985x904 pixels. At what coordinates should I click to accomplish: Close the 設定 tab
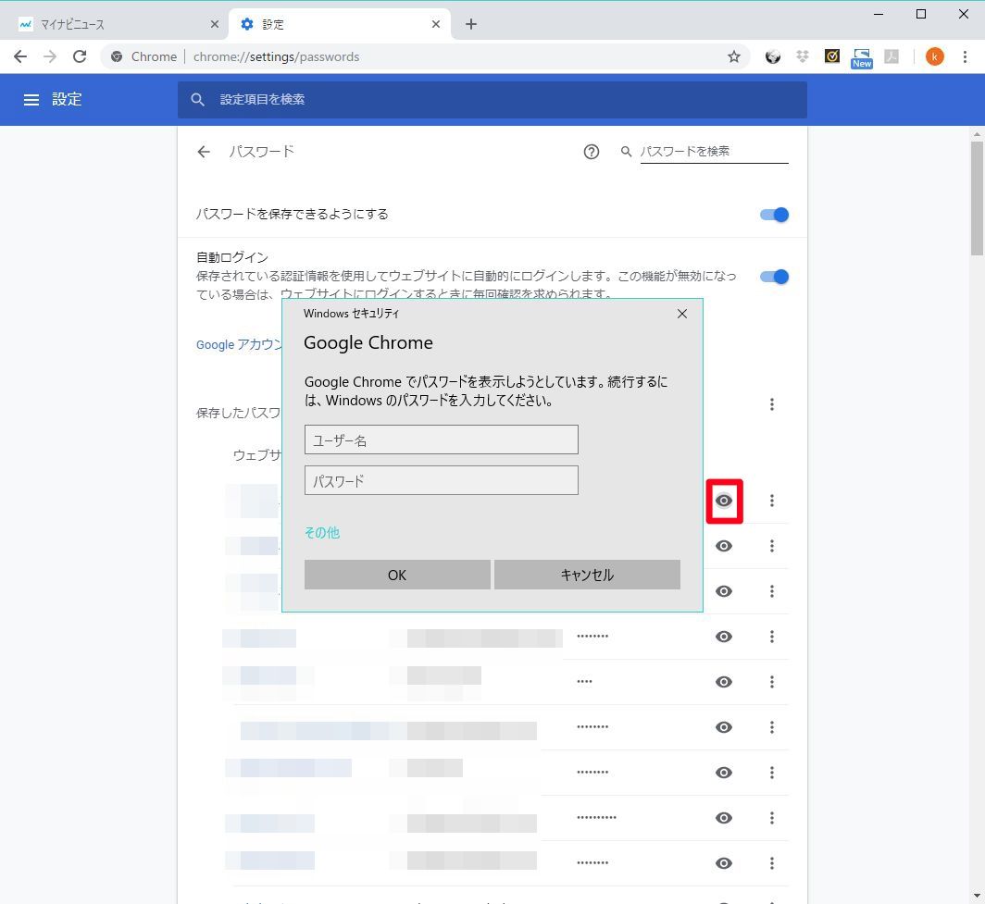point(436,24)
